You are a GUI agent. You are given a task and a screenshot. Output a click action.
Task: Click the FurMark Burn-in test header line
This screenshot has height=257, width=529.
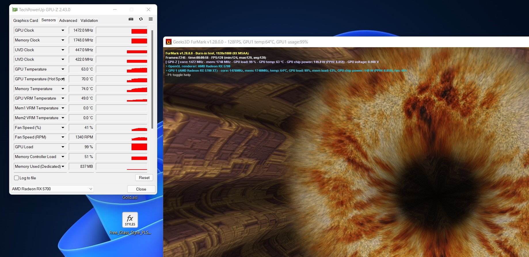point(207,53)
